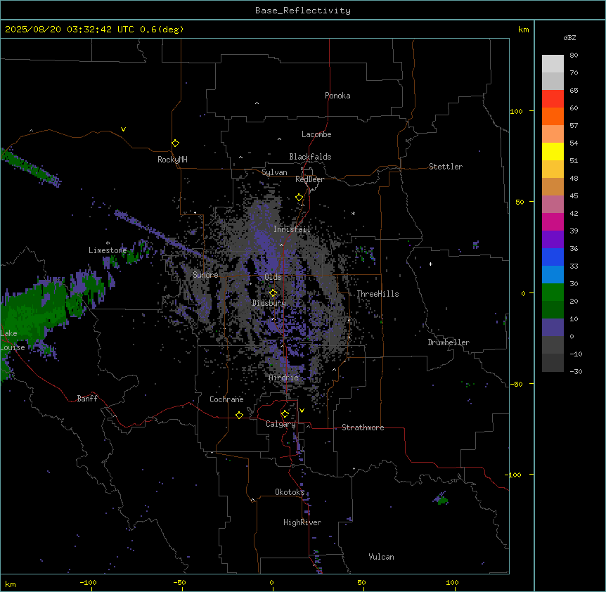Click the Sundre city label
The width and height of the screenshot is (606, 592).
pyautogui.click(x=205, y=275)
